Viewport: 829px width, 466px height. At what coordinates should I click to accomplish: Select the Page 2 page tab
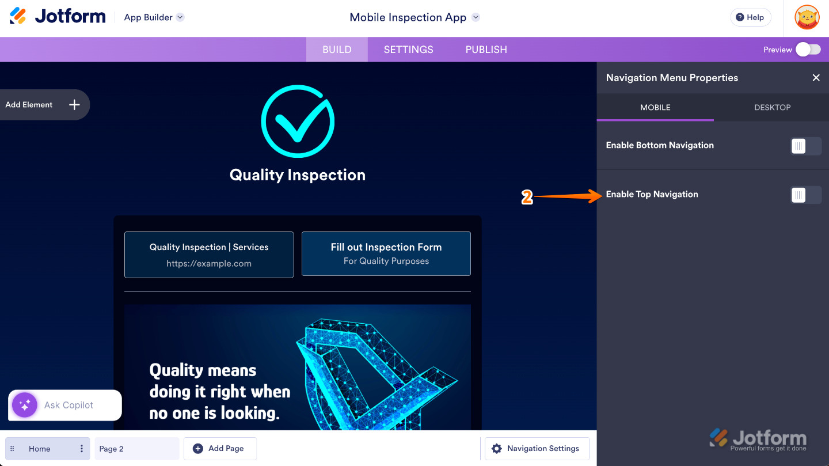[x=136, y=449]
